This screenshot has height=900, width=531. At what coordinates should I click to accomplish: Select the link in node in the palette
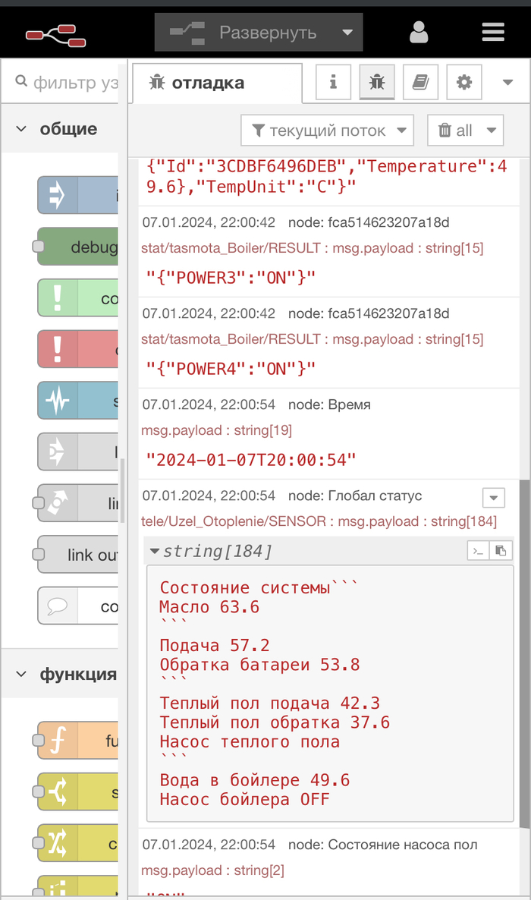[78, 452]
